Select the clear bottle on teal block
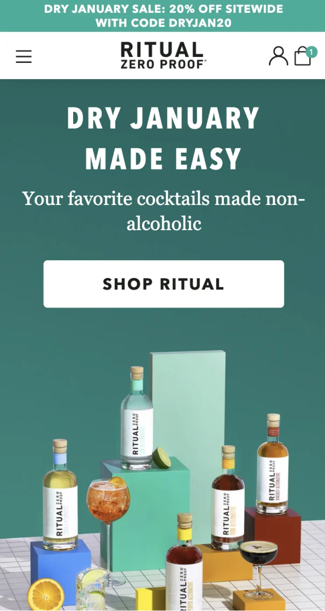This screenshot has width=325, height=611. pos(137,418)
